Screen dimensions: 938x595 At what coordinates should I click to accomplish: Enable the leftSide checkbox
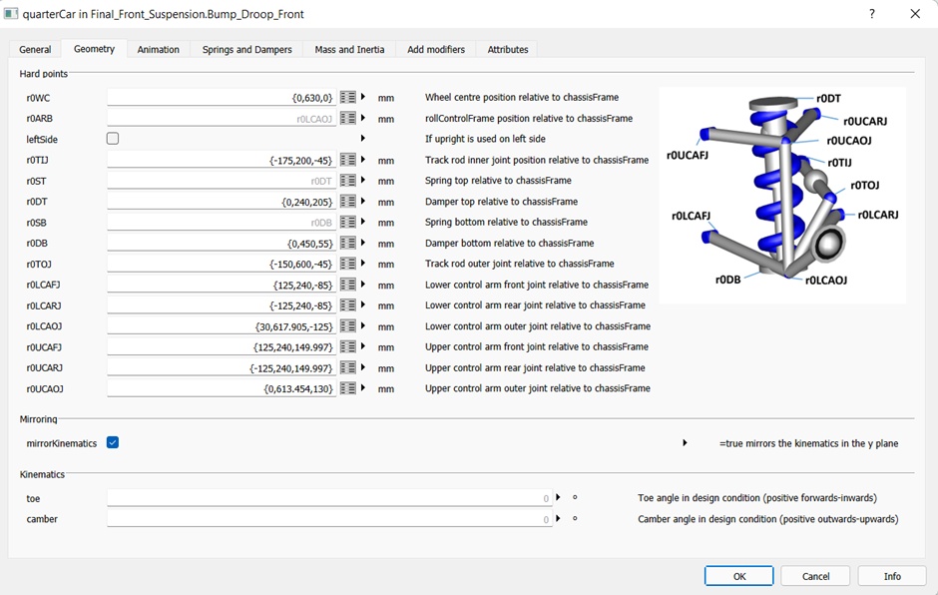tap(113, 139)
